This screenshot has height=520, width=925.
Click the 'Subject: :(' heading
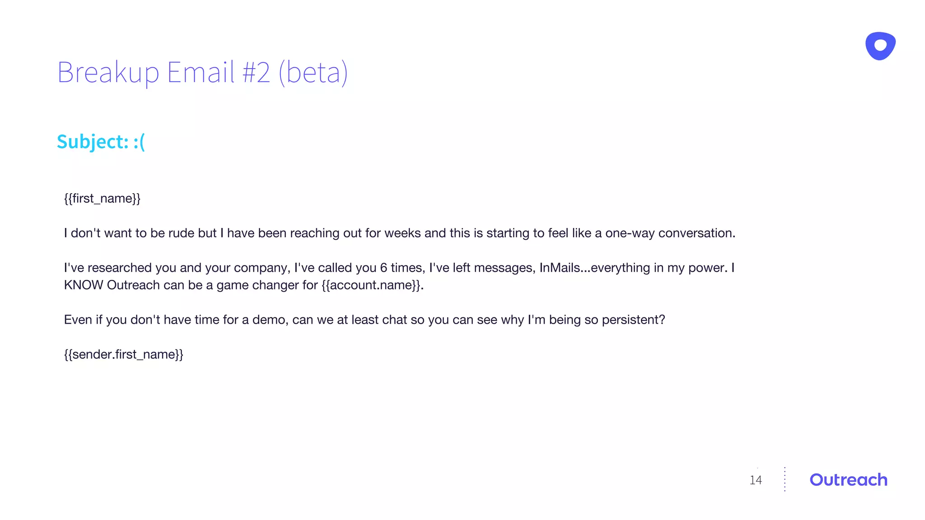pyautogui.click(x=100, y=142)
